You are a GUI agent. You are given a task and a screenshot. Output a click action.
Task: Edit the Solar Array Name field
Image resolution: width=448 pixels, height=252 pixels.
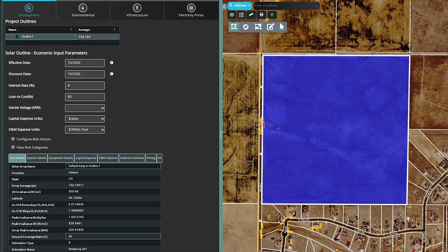(x=113, y=166)
